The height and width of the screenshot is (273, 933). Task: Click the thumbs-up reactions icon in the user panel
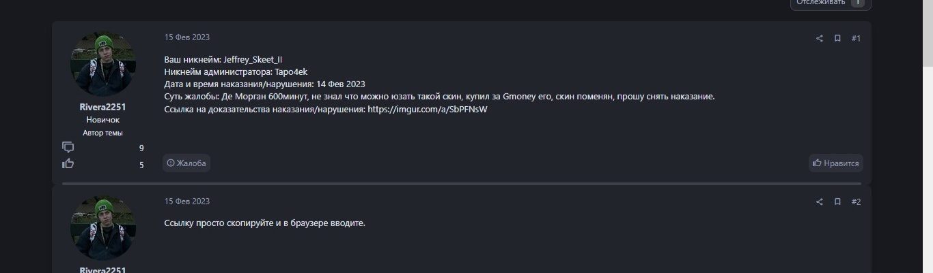point(68,163)
